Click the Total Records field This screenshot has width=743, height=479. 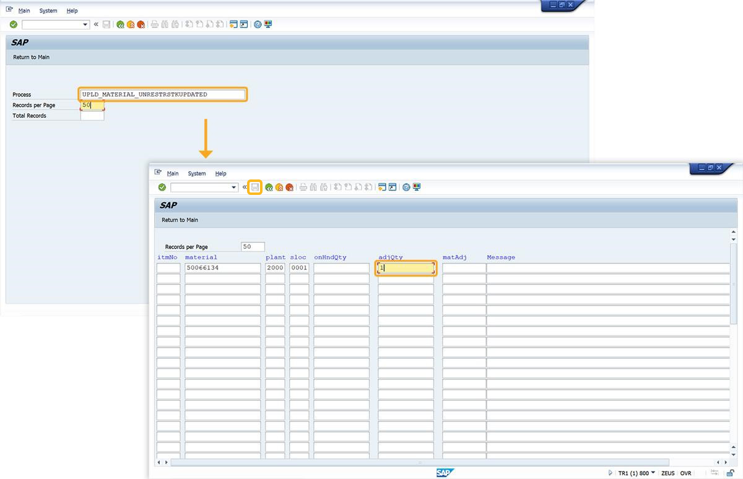coord(92,116)
